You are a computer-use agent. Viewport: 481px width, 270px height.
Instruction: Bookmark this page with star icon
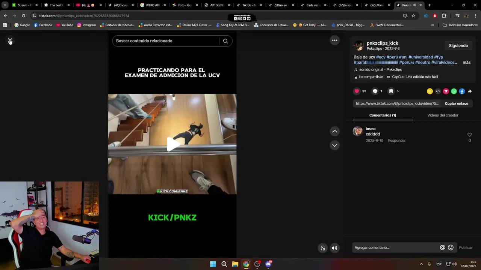[x=413, y=16]
